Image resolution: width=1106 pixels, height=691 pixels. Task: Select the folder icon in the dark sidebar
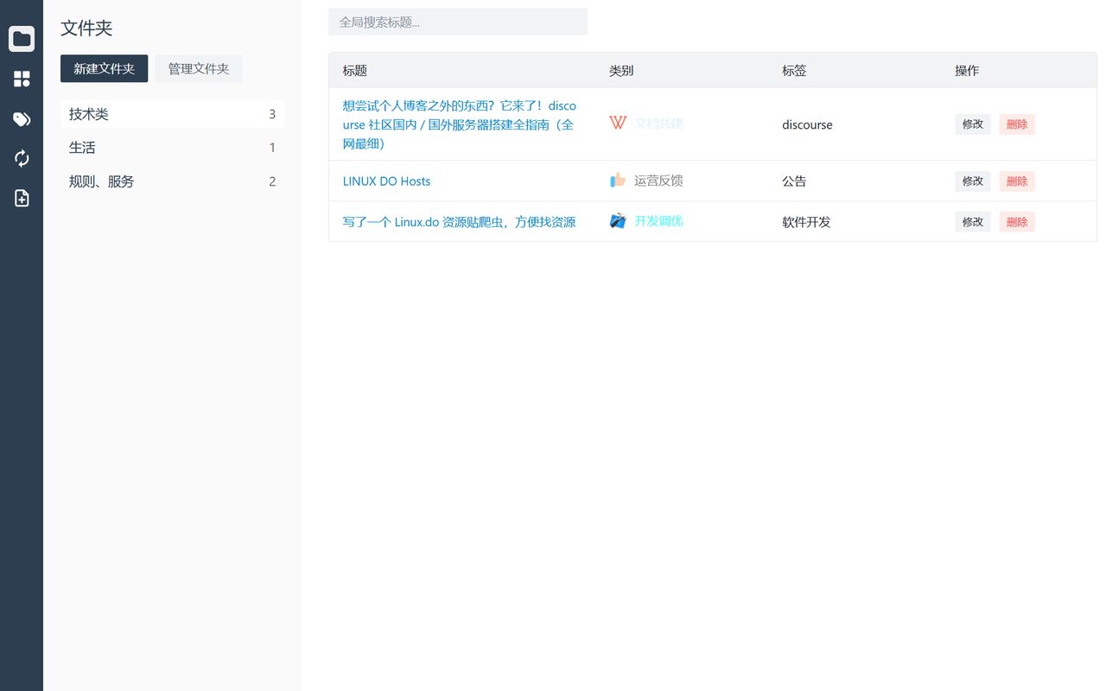tap(21, 38)
